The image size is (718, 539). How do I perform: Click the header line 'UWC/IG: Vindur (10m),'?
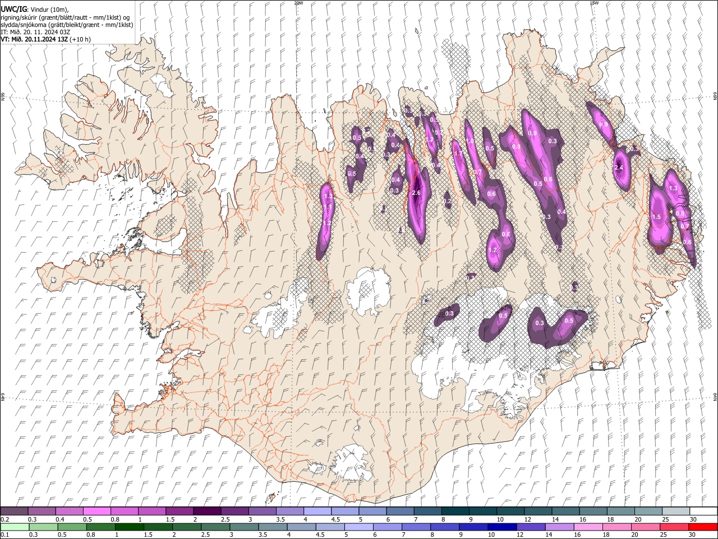click(x=35, y=10)
